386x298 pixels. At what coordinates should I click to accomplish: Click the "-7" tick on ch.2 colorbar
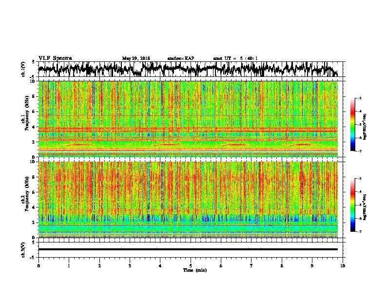359,231
